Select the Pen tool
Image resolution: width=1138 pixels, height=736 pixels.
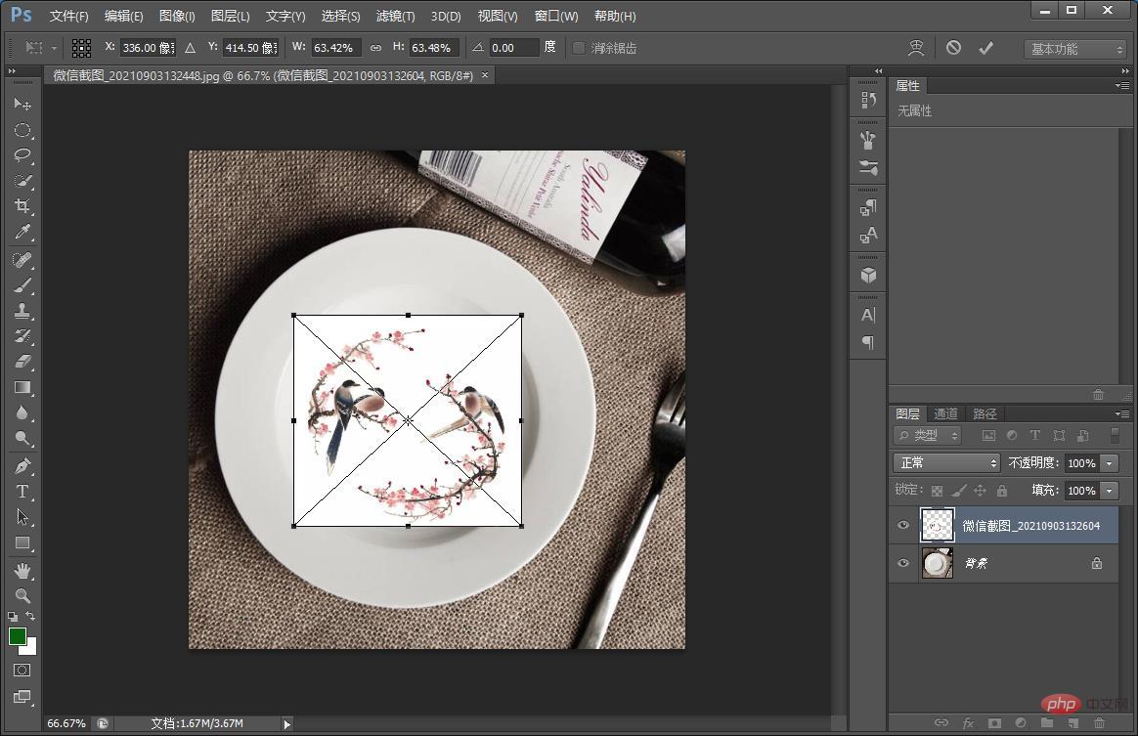[x=22, y=465]
